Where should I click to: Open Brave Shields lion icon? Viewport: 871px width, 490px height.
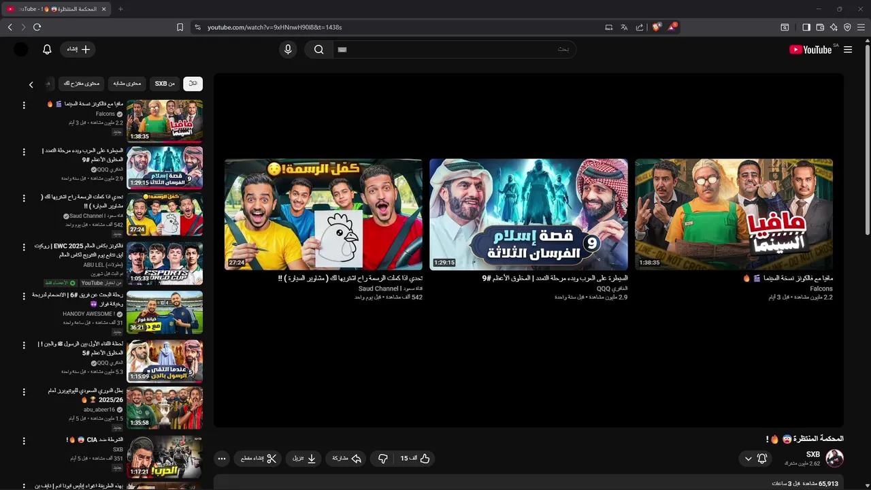pos(657,27)
